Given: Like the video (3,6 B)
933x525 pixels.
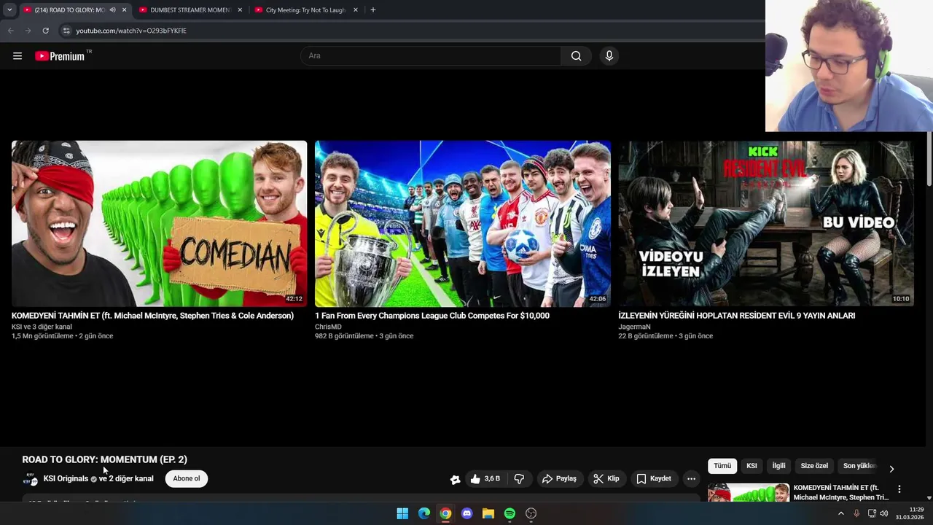Looking at the screenshot, I should tap(485, 478).
